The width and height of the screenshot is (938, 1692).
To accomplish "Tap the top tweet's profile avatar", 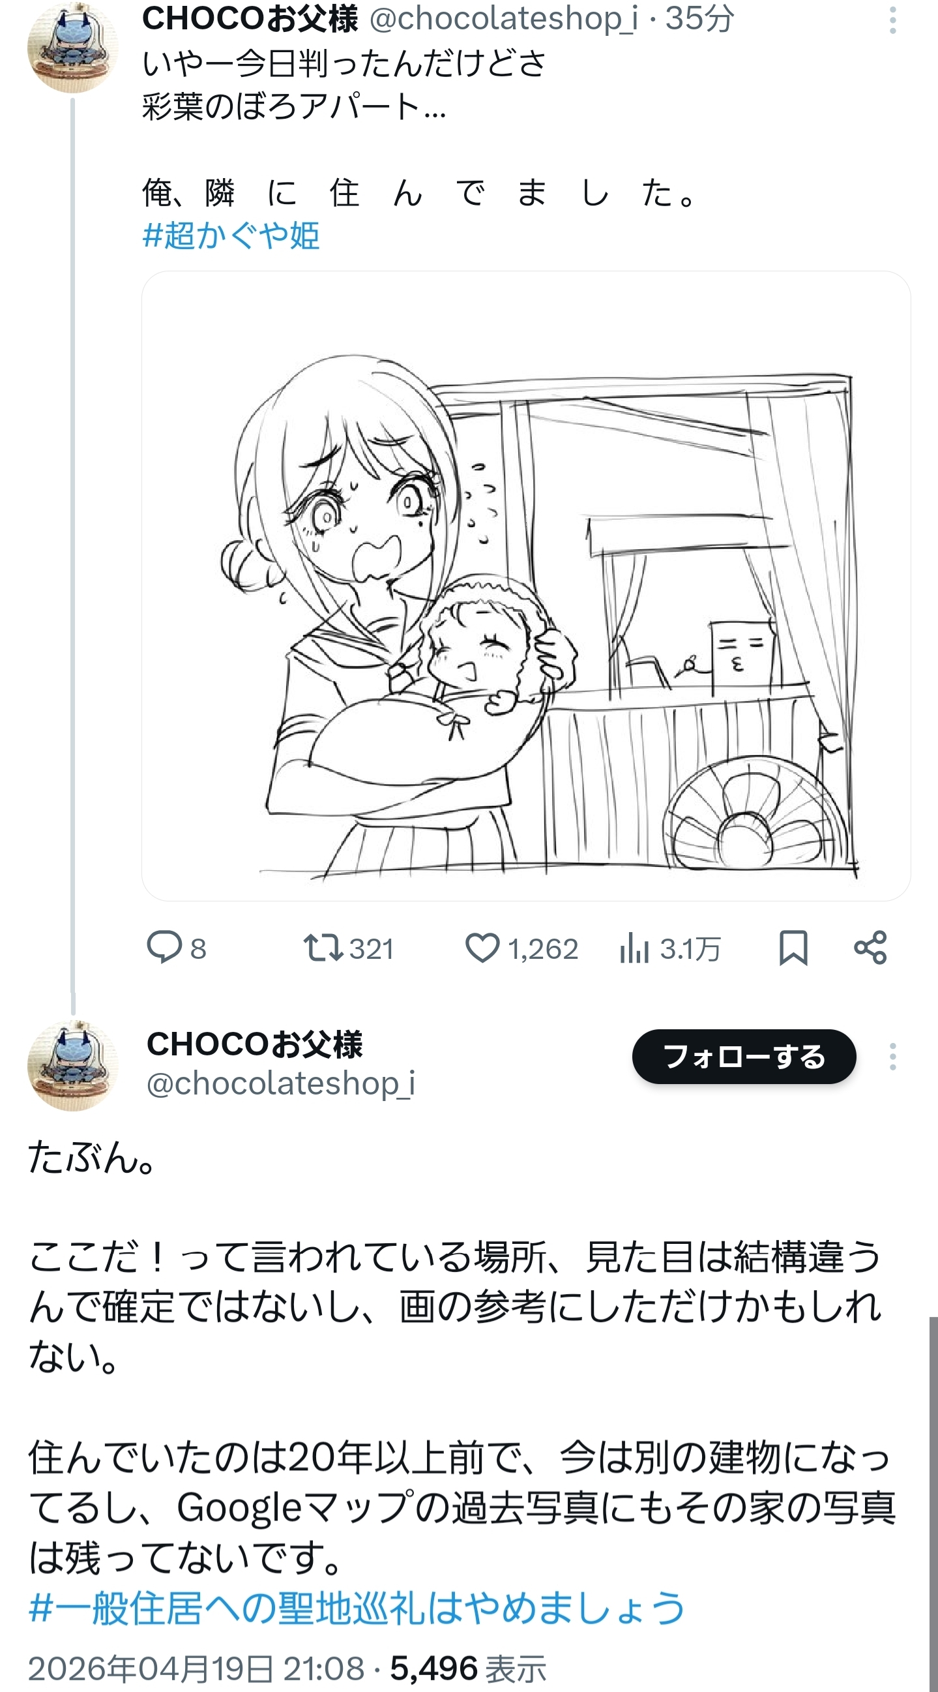I will pyautogui.click(x=72, y=48).
